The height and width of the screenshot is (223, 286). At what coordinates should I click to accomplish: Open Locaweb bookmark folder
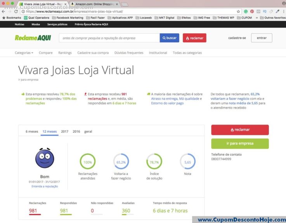(144, 18)
